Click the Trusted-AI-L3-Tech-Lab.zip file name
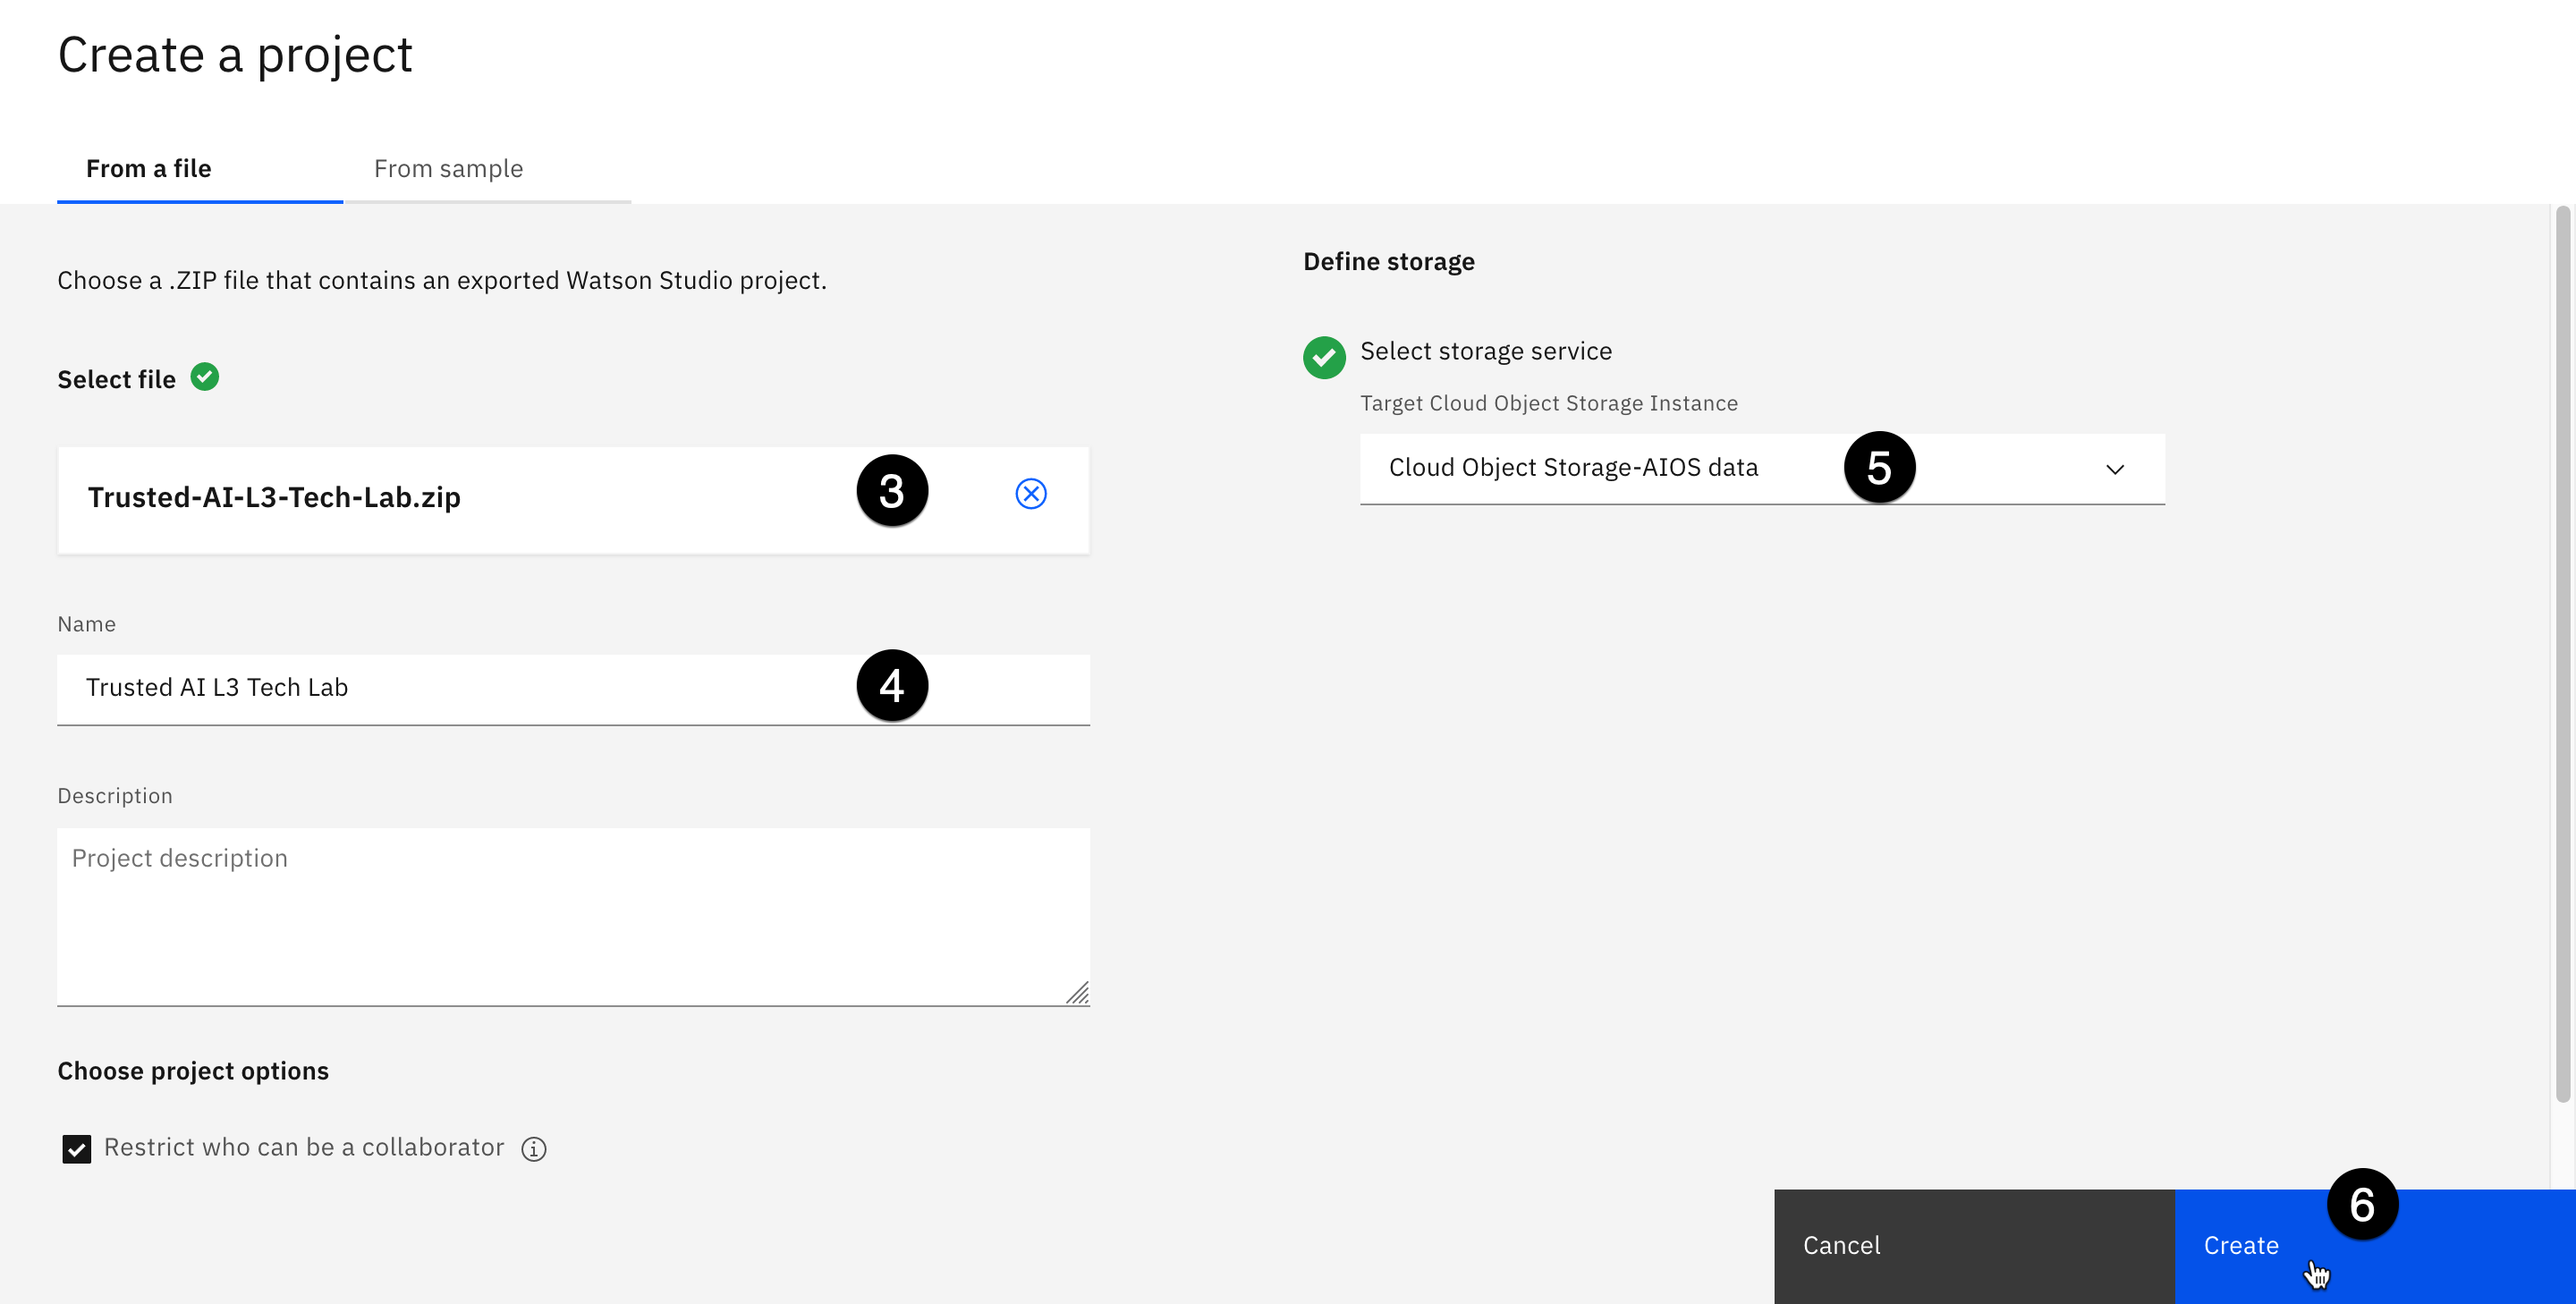Image resolution: width=2576 pixels, height=1304 pixels. (x=274, y=497)
